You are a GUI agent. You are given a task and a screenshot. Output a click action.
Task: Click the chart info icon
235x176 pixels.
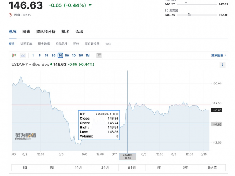coord(222,65)
